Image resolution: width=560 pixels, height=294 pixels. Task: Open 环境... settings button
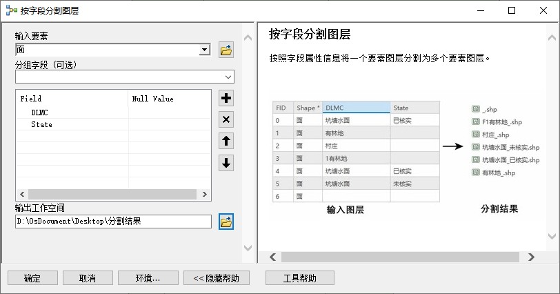pos(148,278)
